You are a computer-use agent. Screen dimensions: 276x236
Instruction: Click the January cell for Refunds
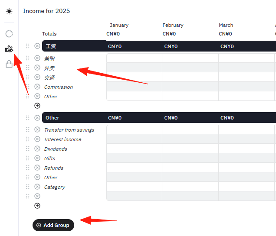(134, 168)
